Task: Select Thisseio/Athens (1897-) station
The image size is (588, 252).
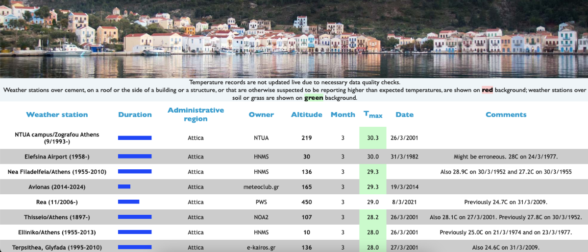Action: coord(57,217)
